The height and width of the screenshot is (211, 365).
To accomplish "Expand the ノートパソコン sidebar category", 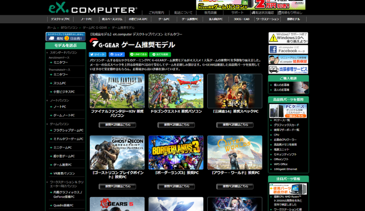I will [x=59, y=100].
